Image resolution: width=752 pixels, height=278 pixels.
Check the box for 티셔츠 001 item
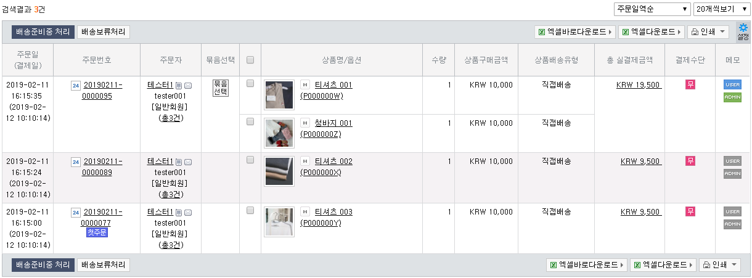coord(250,83)
